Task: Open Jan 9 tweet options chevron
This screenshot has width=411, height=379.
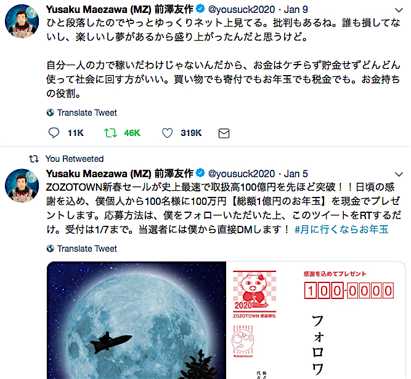Action: click(x=399, y=10)
